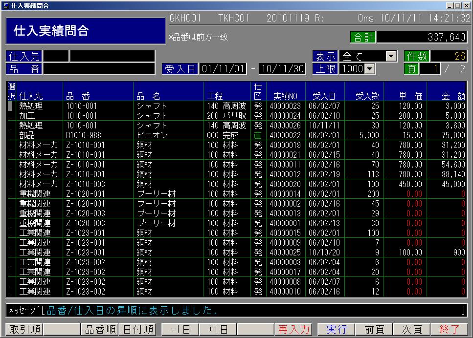Click 品番 cell Z-1010-003
The image size is (473, 338).
coord(86,184)
